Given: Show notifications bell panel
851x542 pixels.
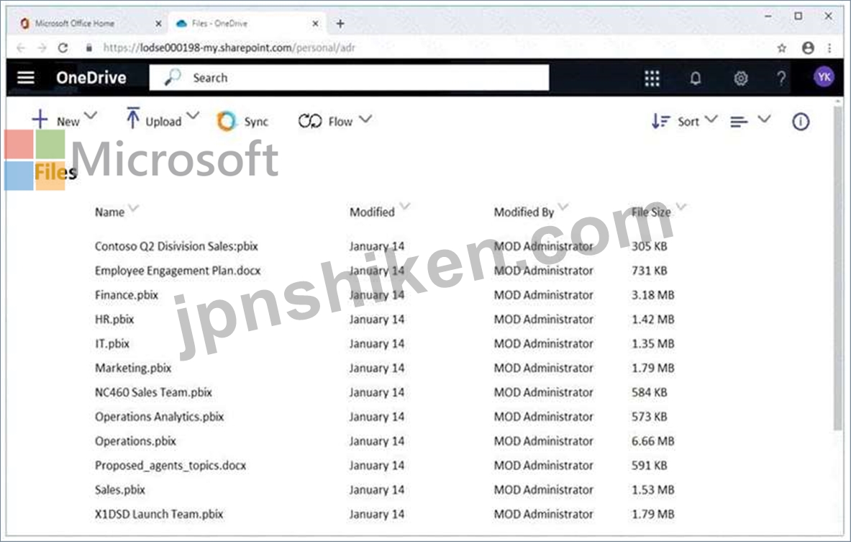Looking at the screenshot, I should click(x=695, y=78).
